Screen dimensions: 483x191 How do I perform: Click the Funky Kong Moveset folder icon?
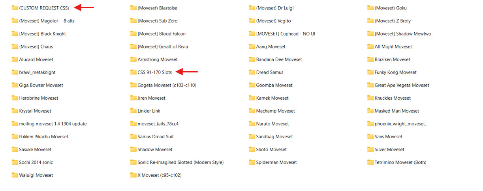pyautogui.click(x=370, y=72)
